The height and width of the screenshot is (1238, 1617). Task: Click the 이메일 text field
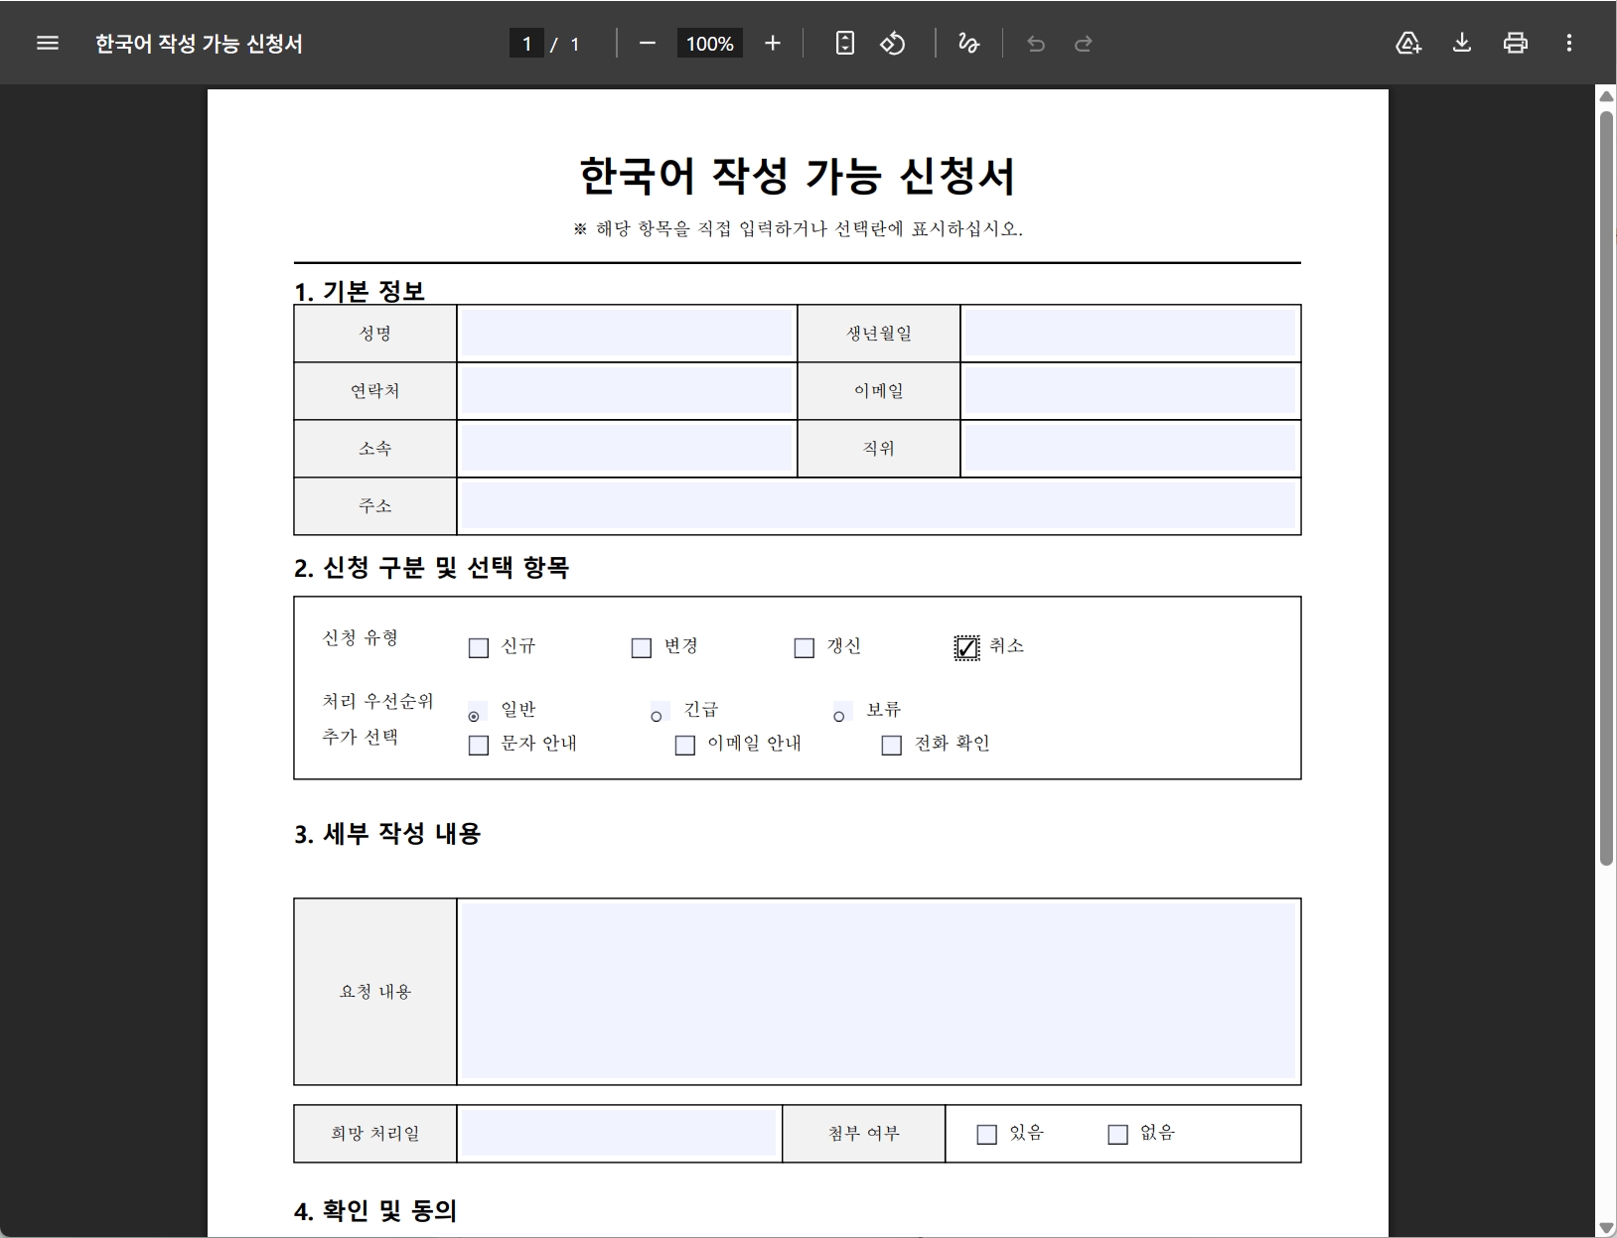tap(1130, 391)
